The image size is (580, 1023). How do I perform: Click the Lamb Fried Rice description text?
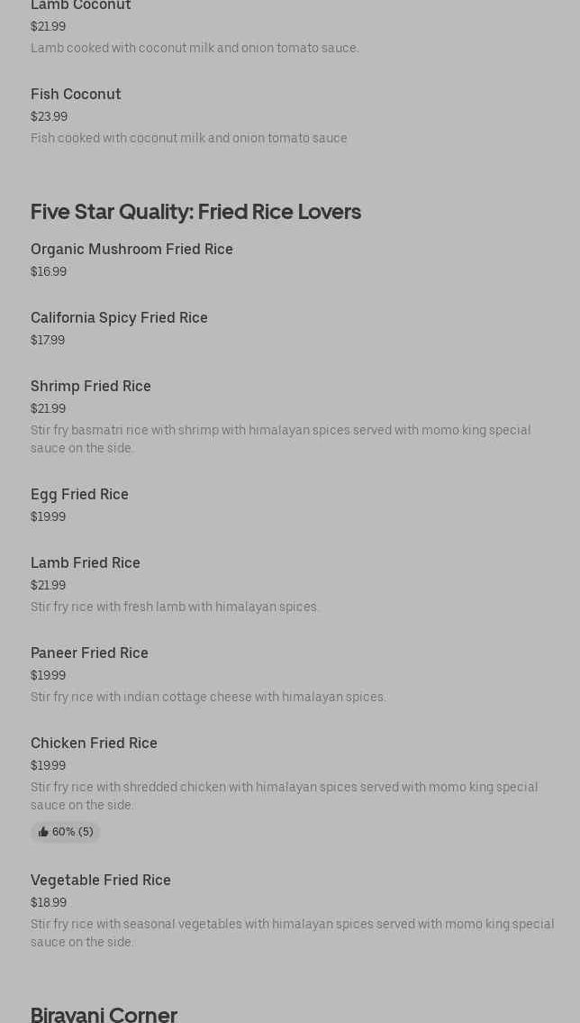(174, 607)
